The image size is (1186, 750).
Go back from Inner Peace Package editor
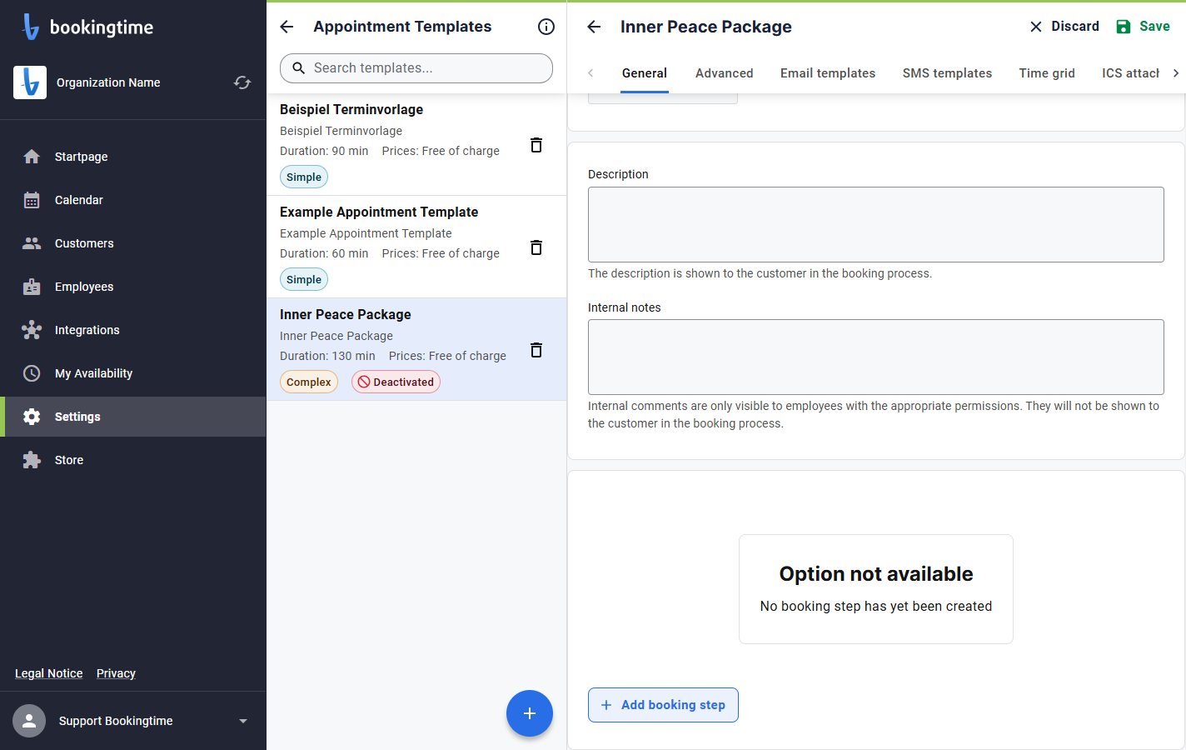(594, 27)
